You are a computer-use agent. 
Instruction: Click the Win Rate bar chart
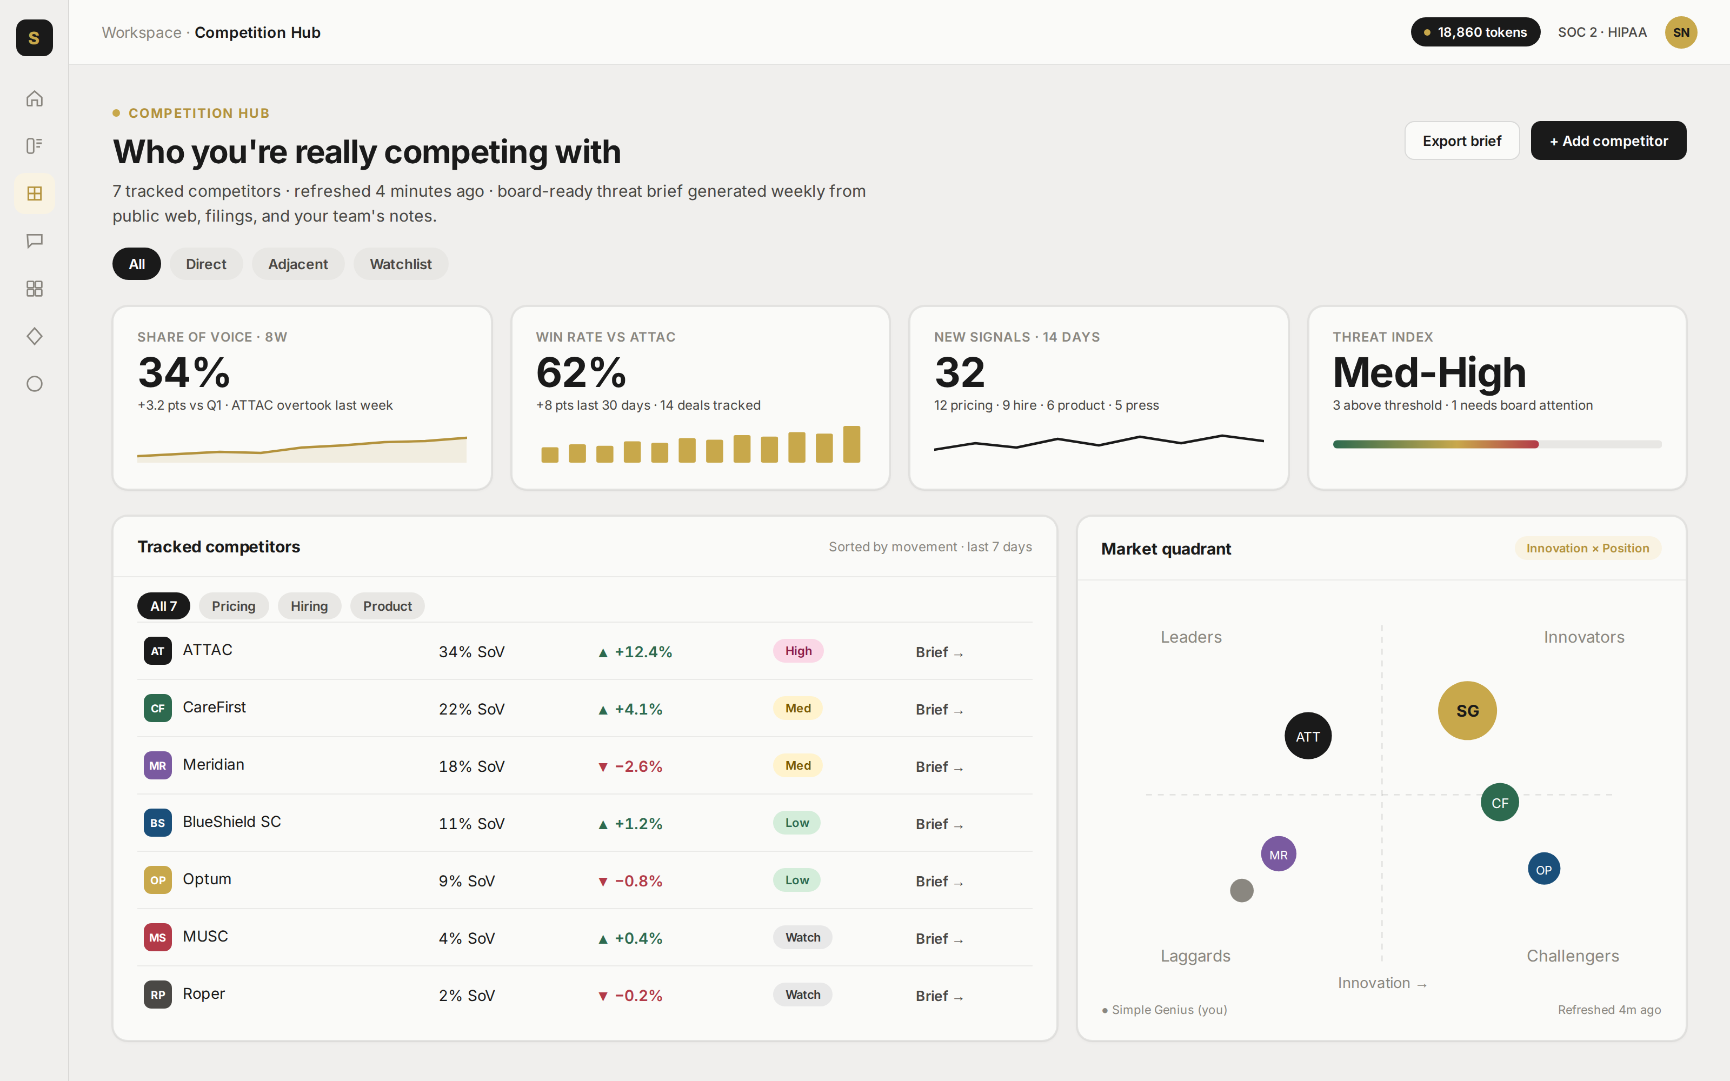pyautogui.click(x=700, y=443)
